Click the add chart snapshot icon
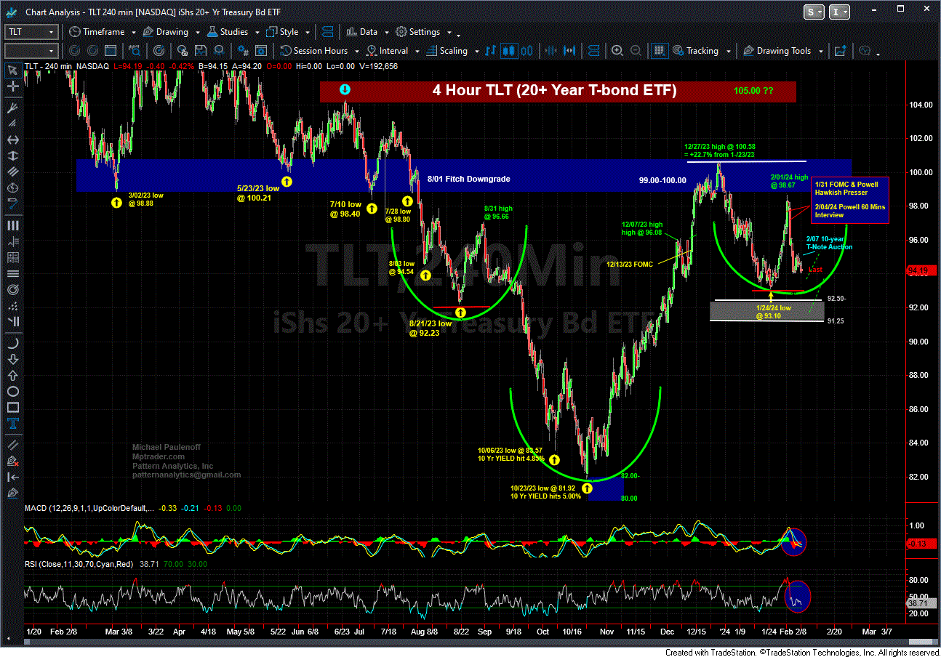941x657 pixels. coord(841,51)
